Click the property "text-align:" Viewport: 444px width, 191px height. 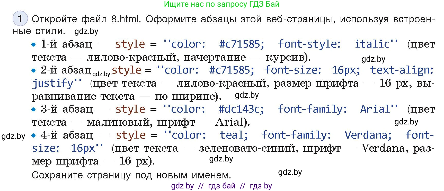(x=402, y=70)
